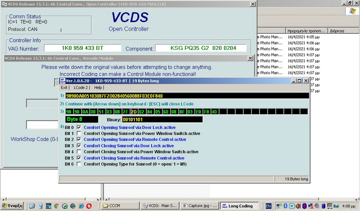The height and width of the screenshot is (211, 360).
Task: Open the blue Bluetooth tray icon
Action: [x=285, y=206]
